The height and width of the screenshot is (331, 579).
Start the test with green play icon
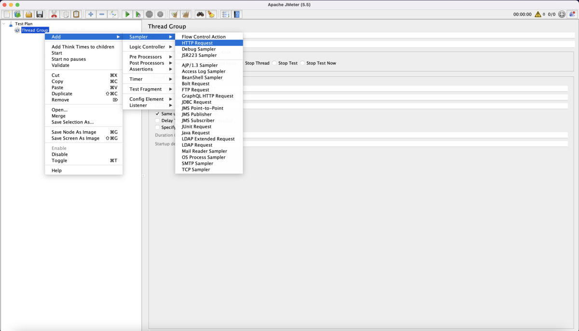pyautogui.click(x=127, y=14)
